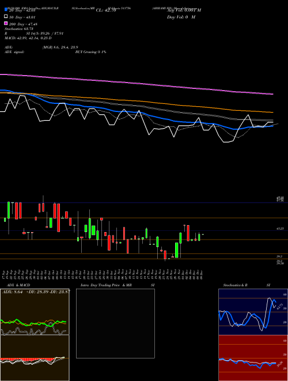Click the Stochastics 63.73 readout
The height and width of the screenshot is (381, 288).
(x=19, y=29)
